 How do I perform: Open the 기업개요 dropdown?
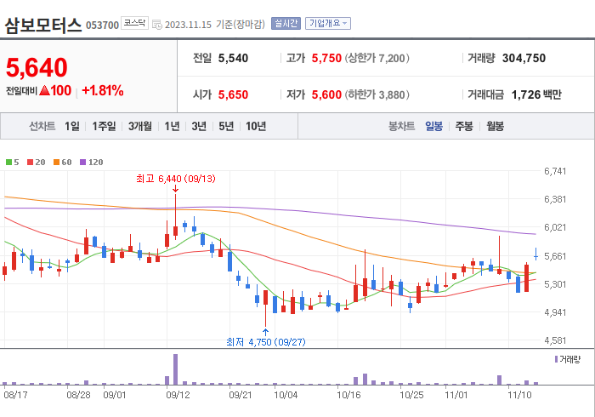click(328, 24)
